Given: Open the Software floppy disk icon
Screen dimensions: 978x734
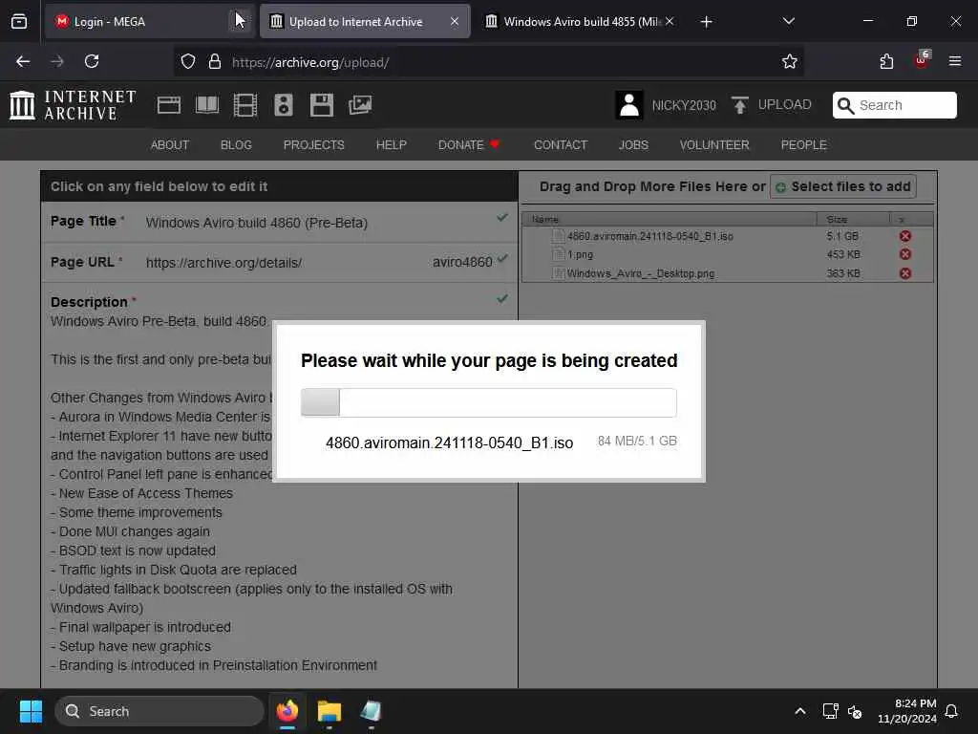Looking at the screenshot, I should (321, 105).
